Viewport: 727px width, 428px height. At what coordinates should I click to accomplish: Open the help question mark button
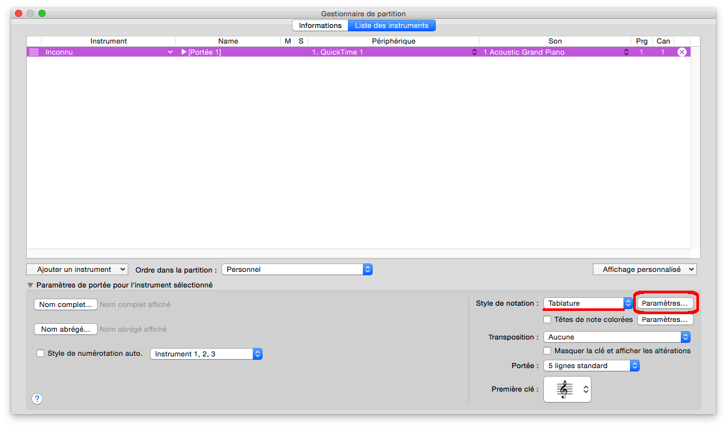37,399
